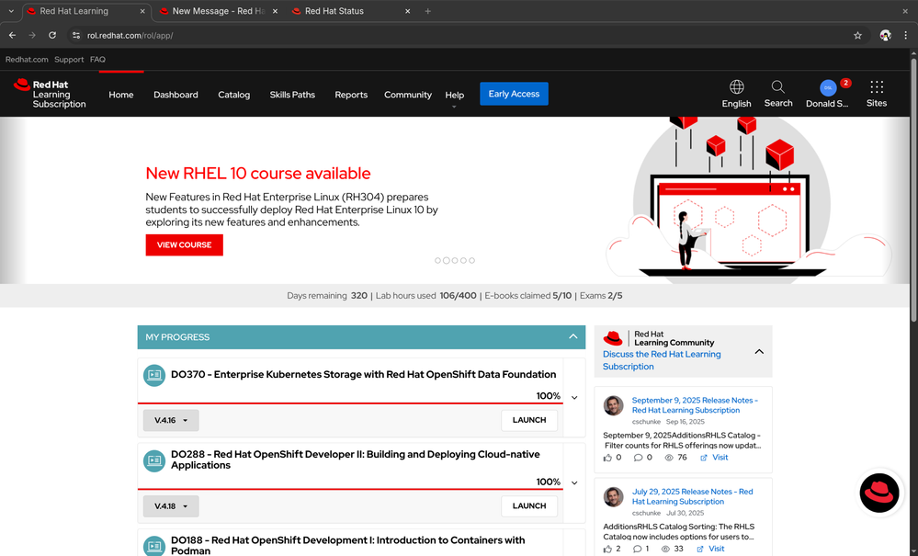Expand the DO370 course details chevron

point(574,397)
